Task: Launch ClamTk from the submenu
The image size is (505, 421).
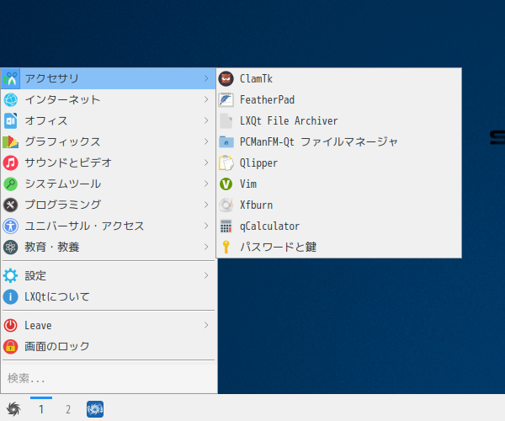Action: click(339, 78)
